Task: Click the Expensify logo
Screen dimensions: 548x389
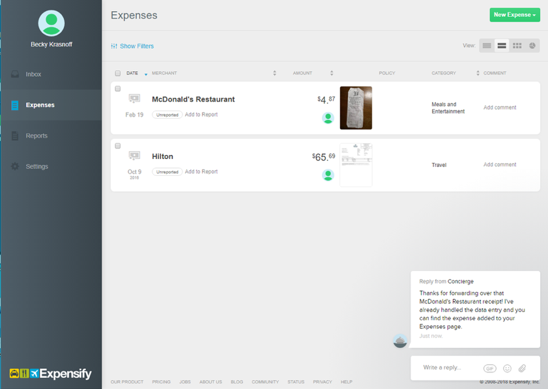Action: 51,373
